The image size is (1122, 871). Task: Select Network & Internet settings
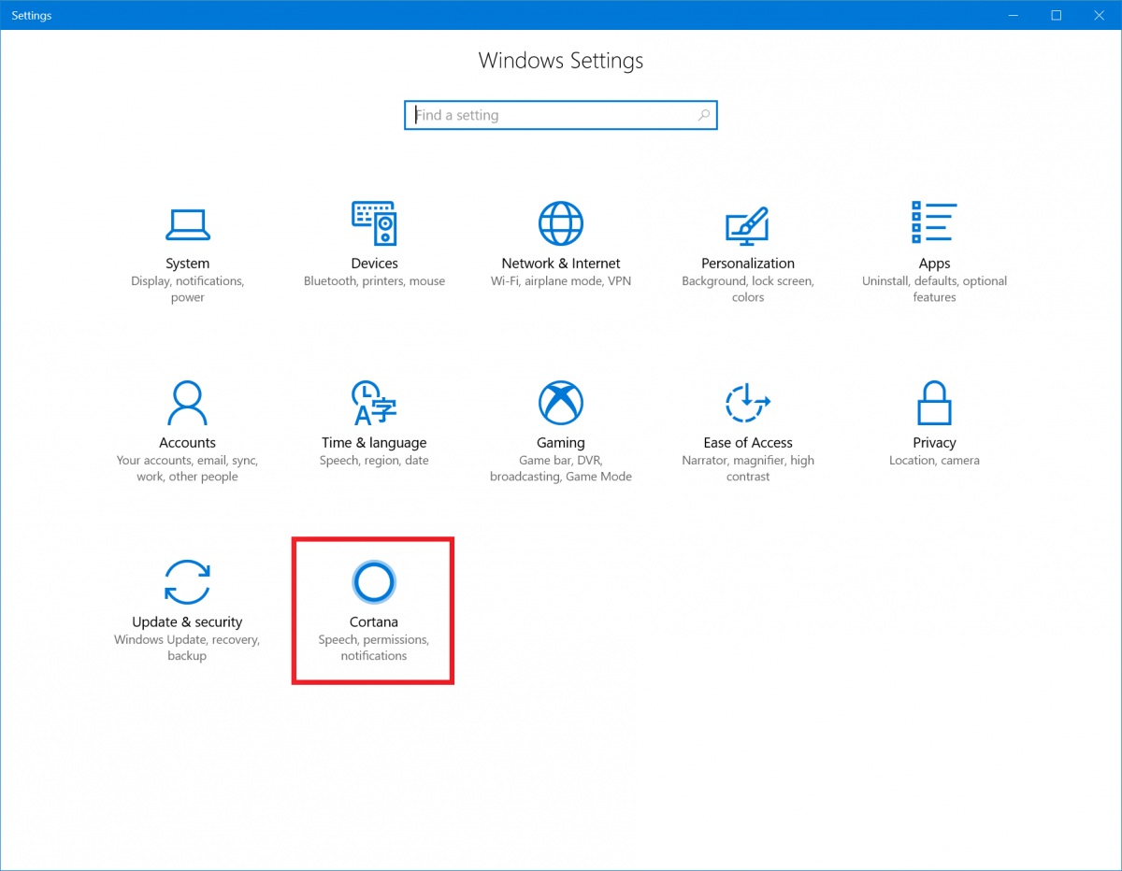(x=560, y=243)
